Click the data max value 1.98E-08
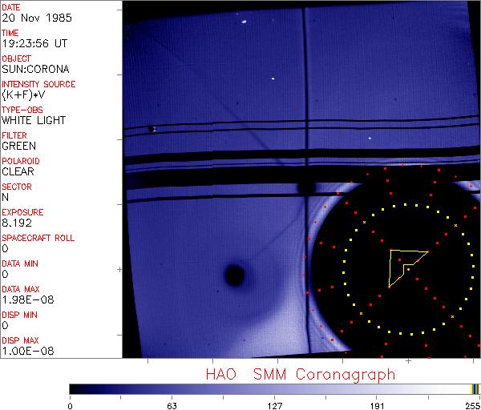This screenshot has height=410, width=481. tap(24, 299)
